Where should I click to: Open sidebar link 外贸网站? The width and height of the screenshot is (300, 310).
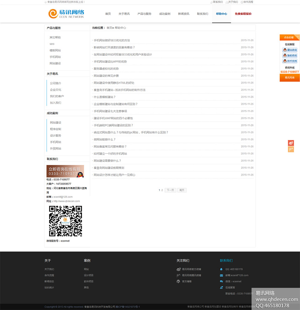pos(56,149)
